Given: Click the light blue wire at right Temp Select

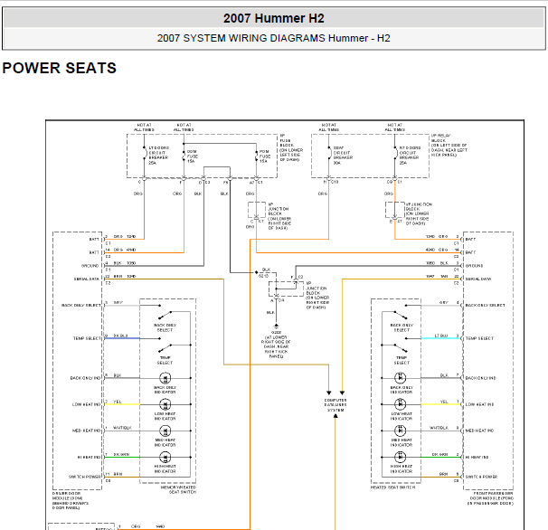Looking at the screenshot, I should click(440, 337).
